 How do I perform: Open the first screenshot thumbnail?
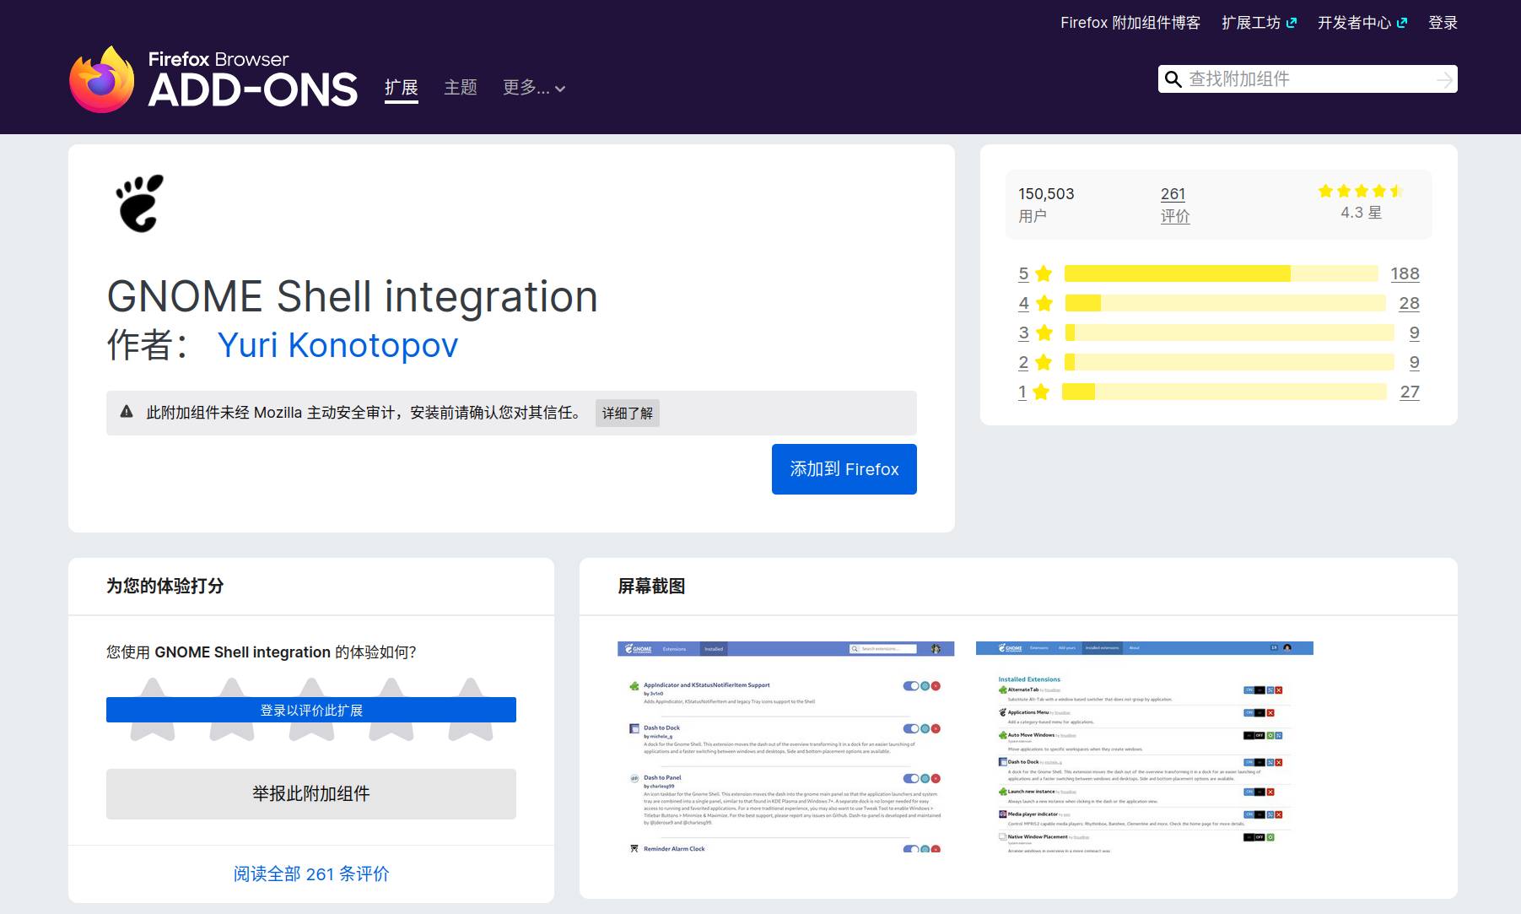(x=786, y=747)
